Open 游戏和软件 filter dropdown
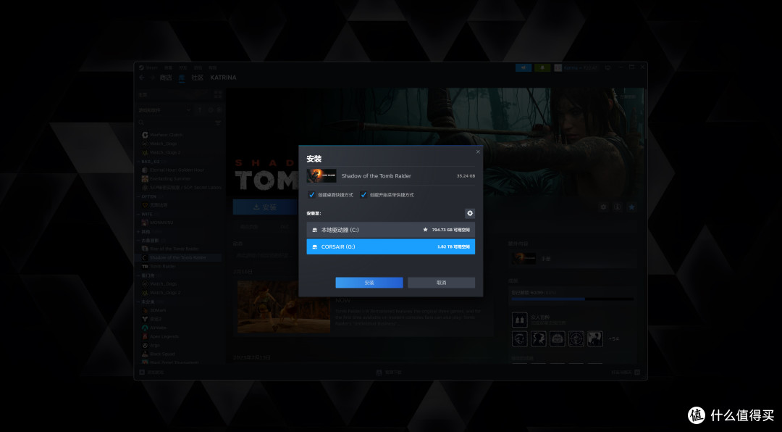 point(164,110)
